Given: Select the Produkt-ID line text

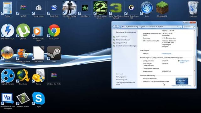Looking at the screenshot, I should [156, 82].
